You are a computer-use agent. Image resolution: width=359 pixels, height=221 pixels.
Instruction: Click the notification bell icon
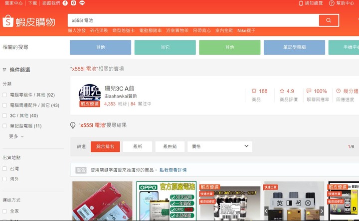pyautogui.click(x=301, y=3)
